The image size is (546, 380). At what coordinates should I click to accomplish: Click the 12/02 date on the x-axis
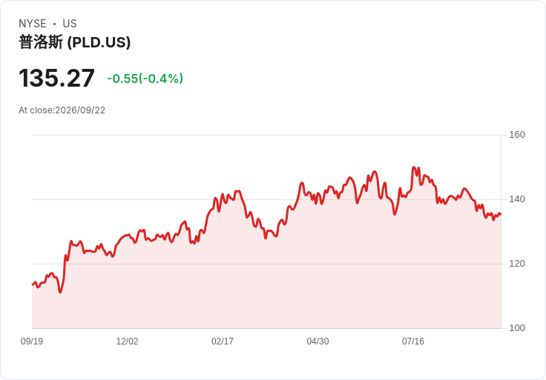click(127, 341)
